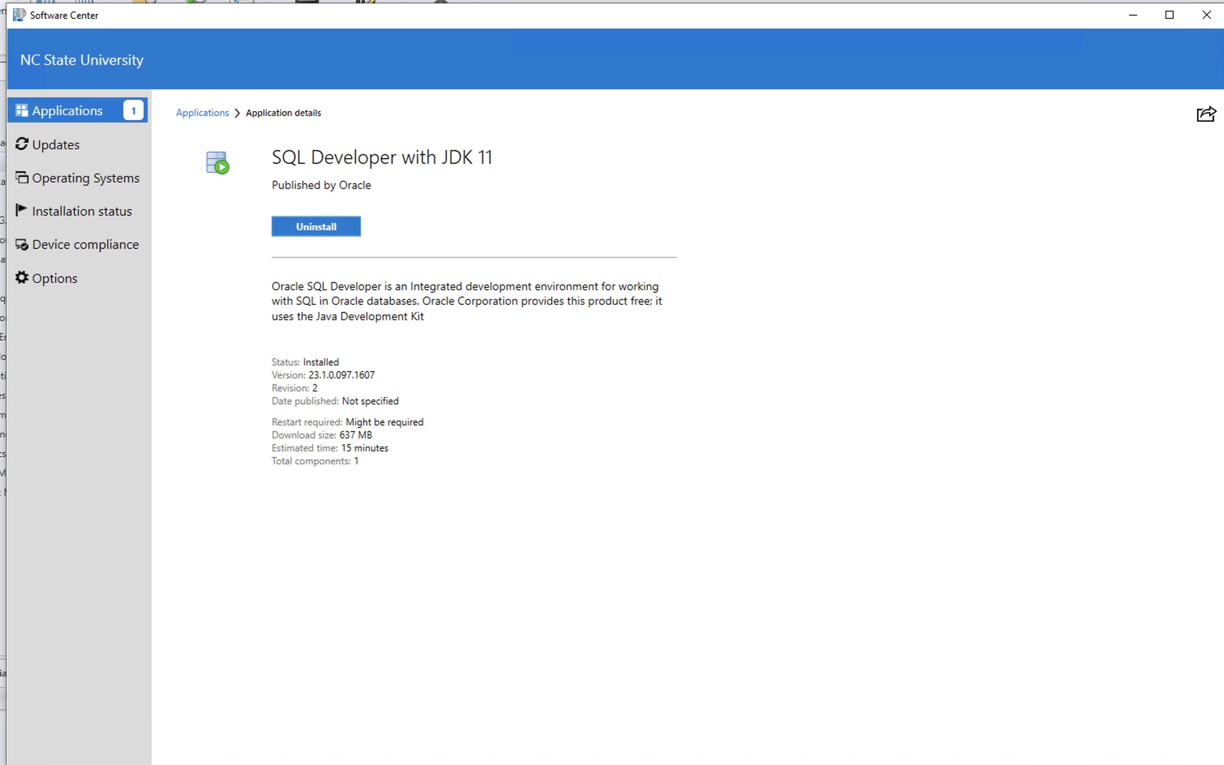Click the SQL Developer with JDK 11 heading
The image size is (1224, 765).
point(381,157)
